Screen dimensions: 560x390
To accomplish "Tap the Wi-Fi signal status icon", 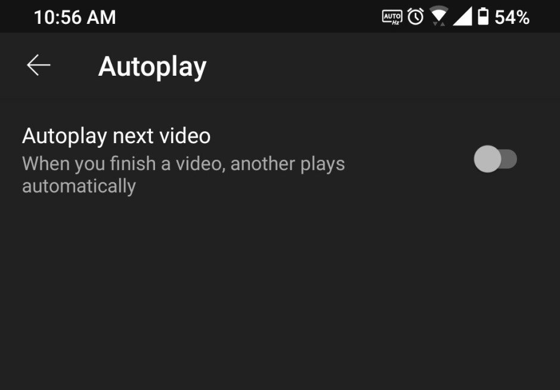I will tap(438, 16).
